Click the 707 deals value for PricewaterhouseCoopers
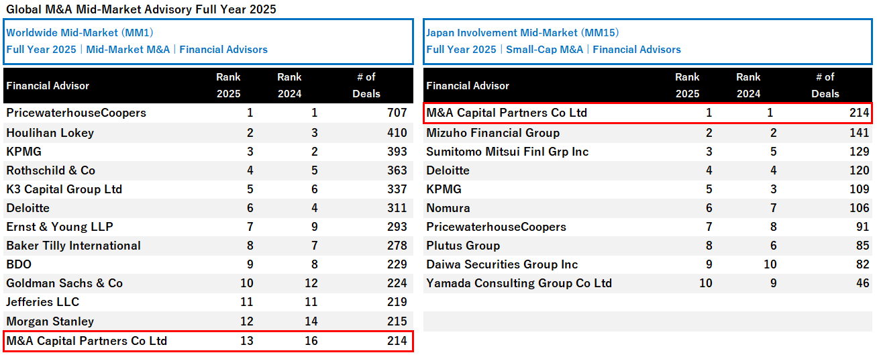The height and width of the screenshot is (355, 877). point(397,113)
